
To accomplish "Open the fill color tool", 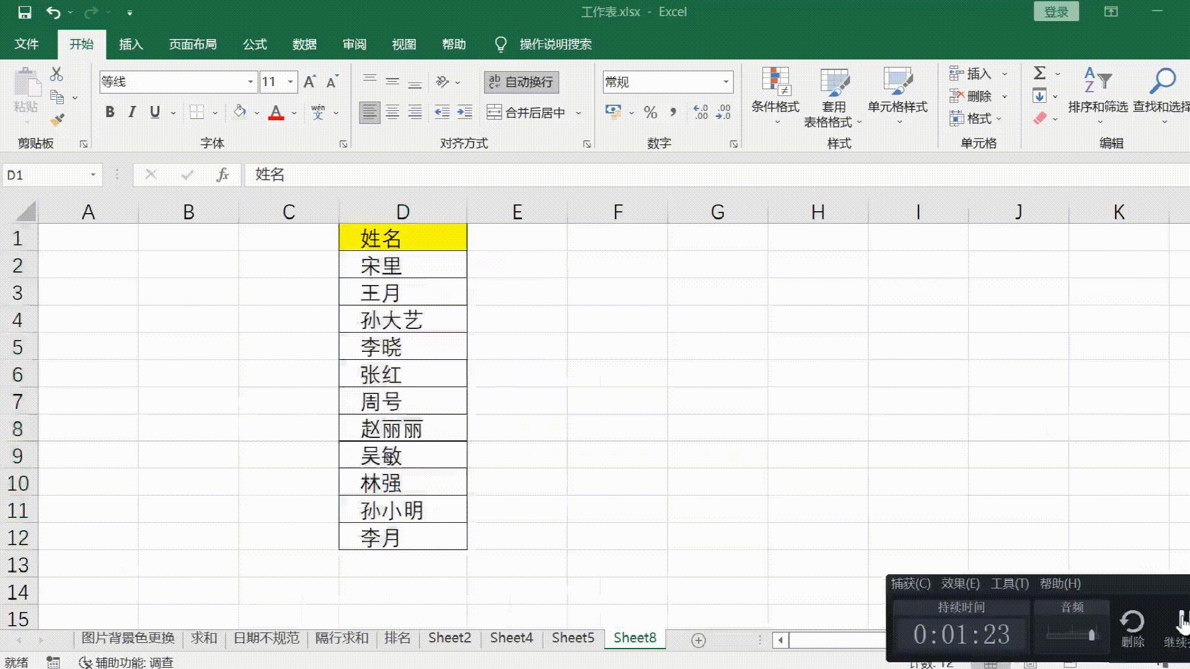I will [x=240, y=112].
